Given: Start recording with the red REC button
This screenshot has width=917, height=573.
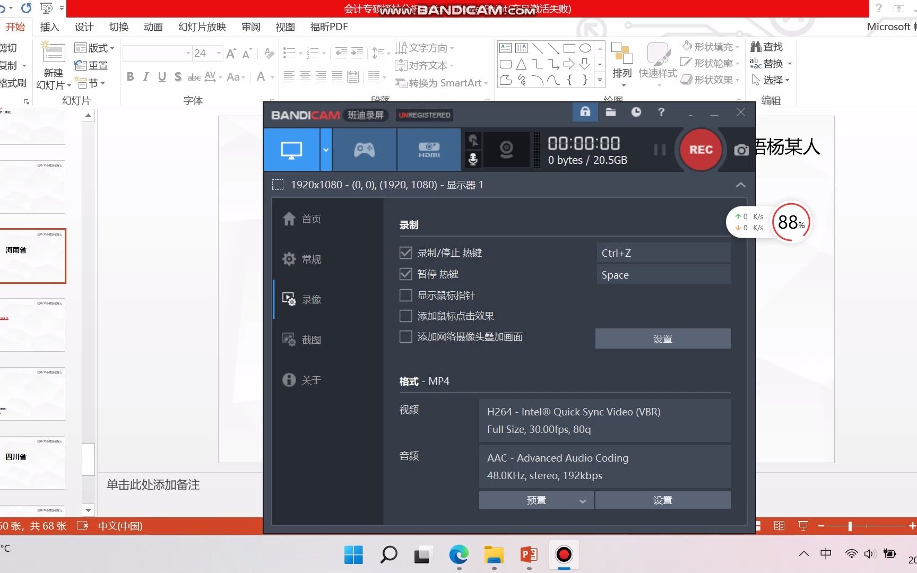Looking at the screenshot, I should [x=700, y=150].
